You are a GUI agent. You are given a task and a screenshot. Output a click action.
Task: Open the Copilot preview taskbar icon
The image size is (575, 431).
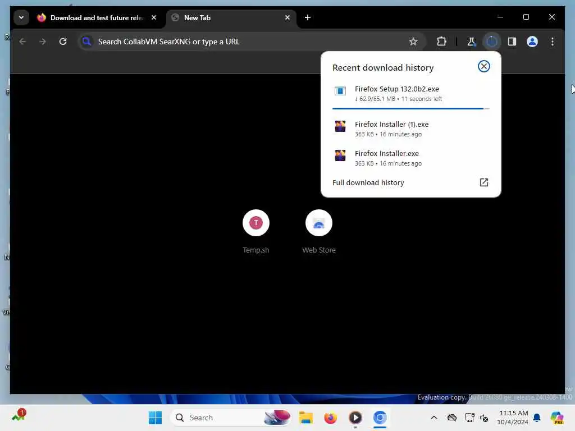pos(557,418)
